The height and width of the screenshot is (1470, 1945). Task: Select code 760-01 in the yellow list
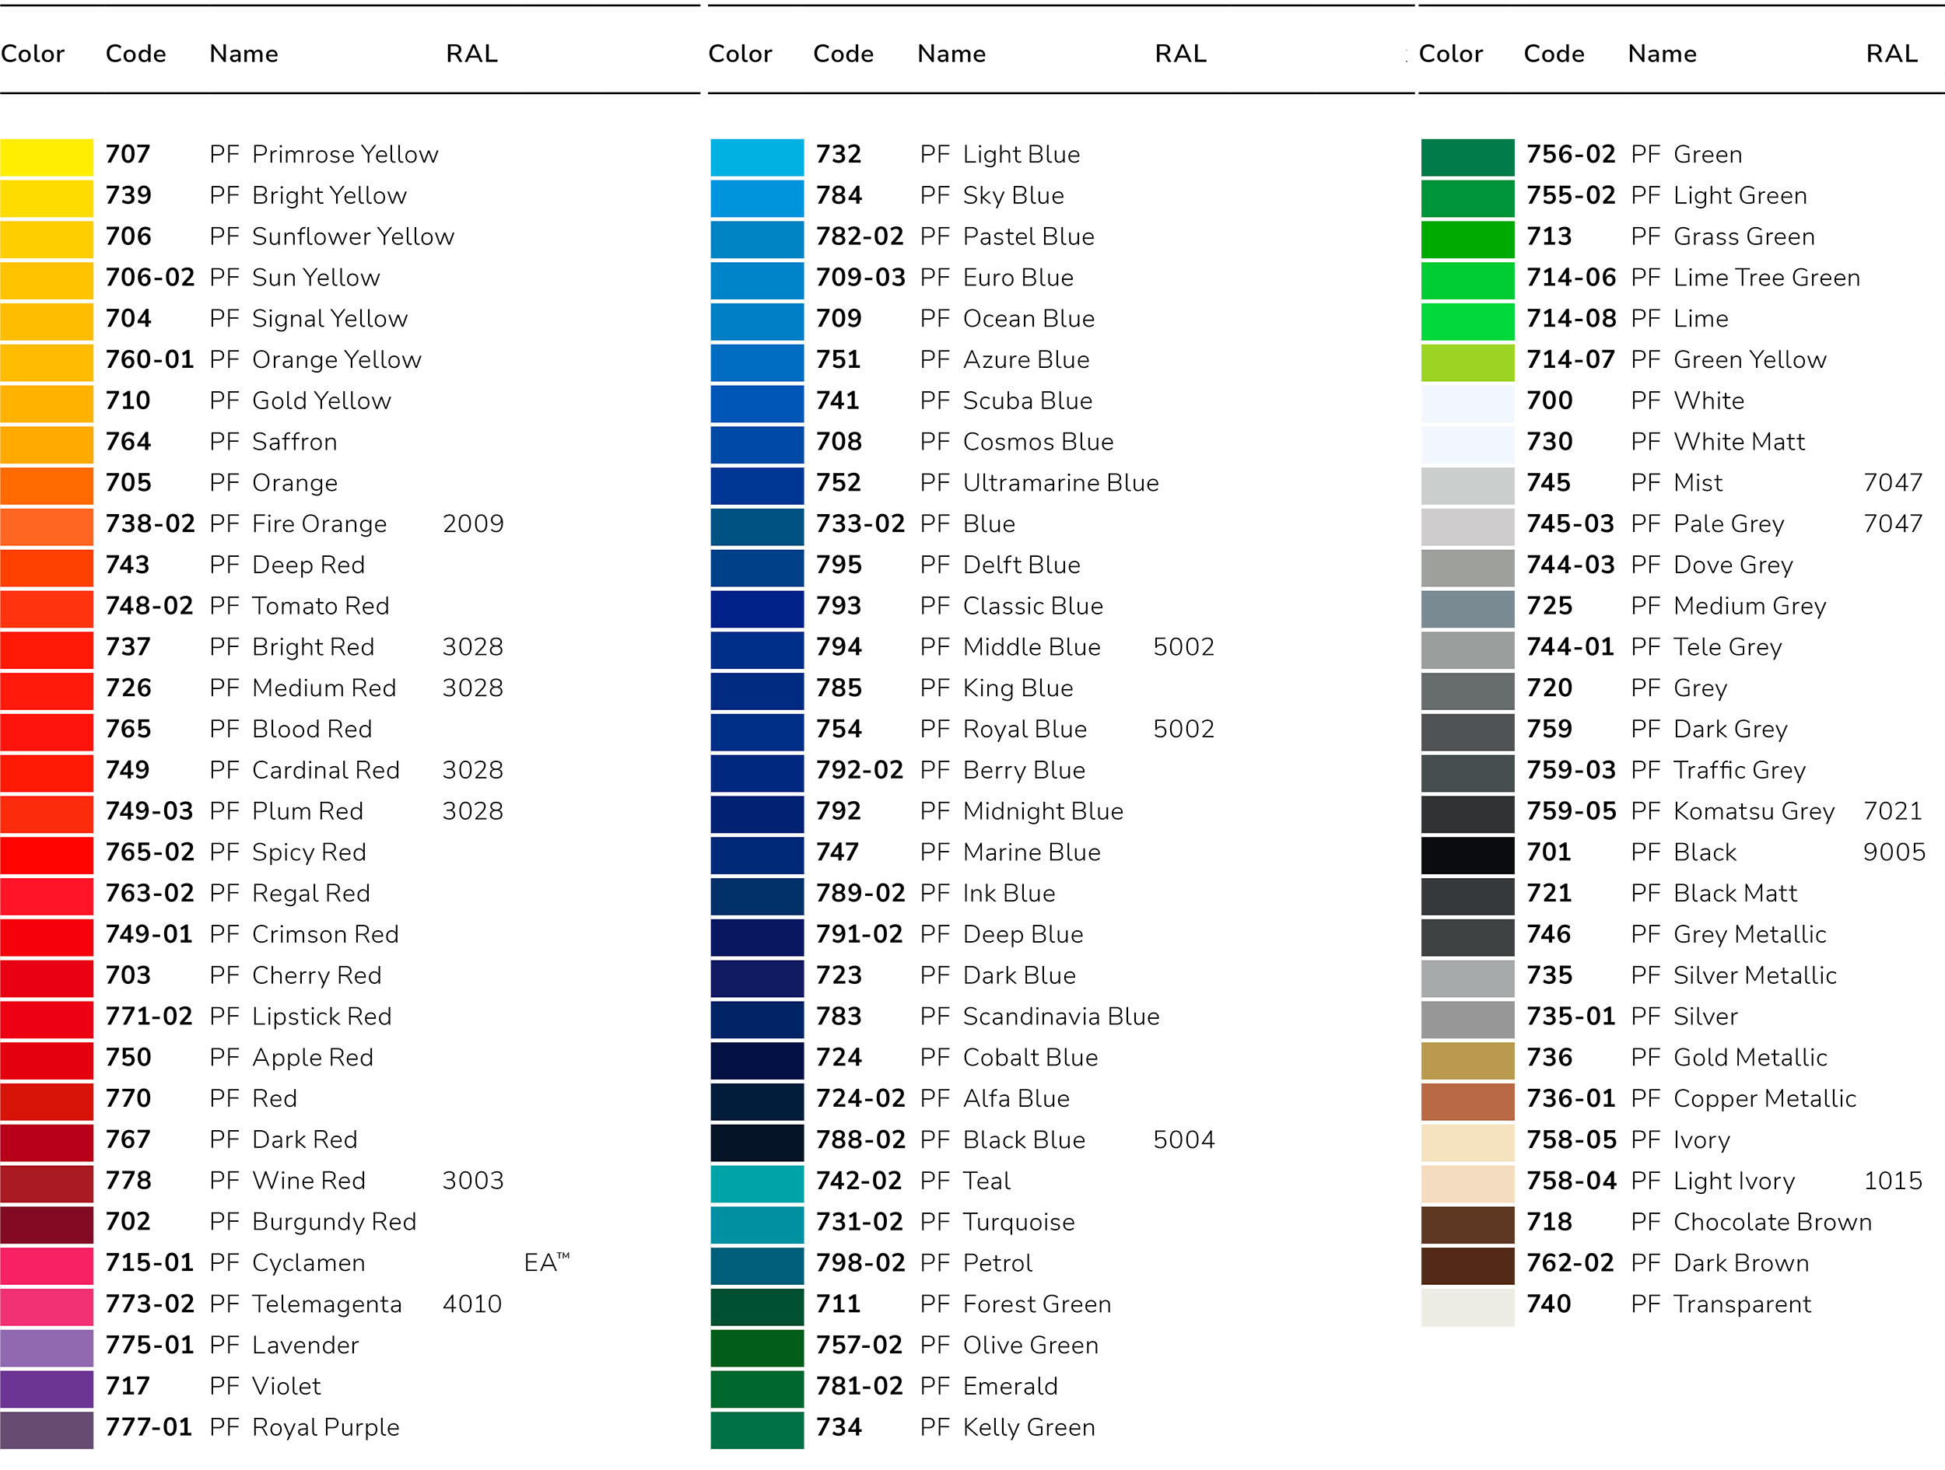tap(149, 359)
